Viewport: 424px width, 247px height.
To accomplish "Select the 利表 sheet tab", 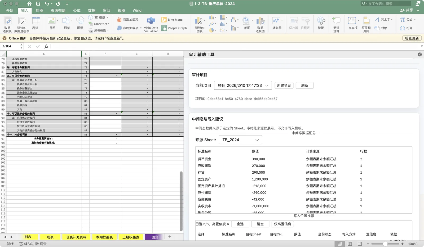I will tap(28, 237).
